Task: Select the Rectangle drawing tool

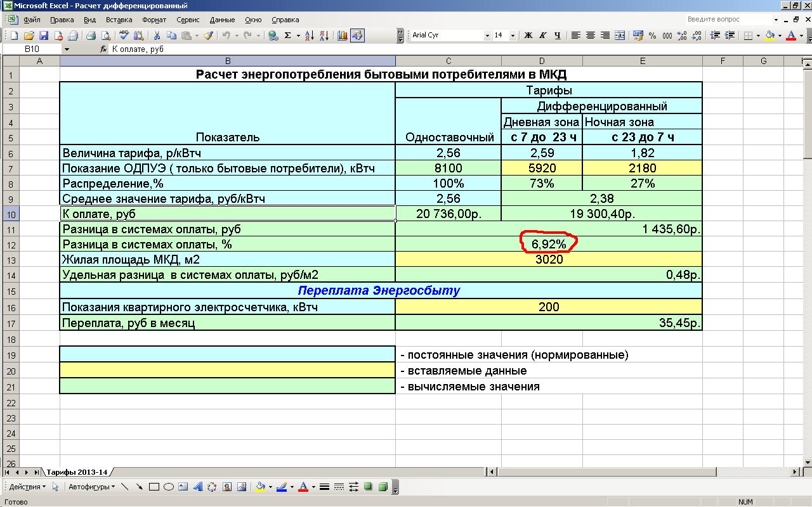Action: tap(154, 487)
